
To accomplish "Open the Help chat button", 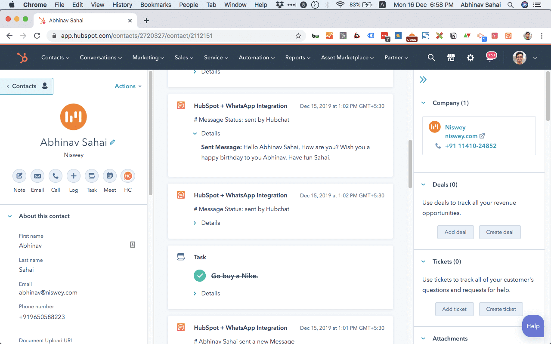I will 533,326.
